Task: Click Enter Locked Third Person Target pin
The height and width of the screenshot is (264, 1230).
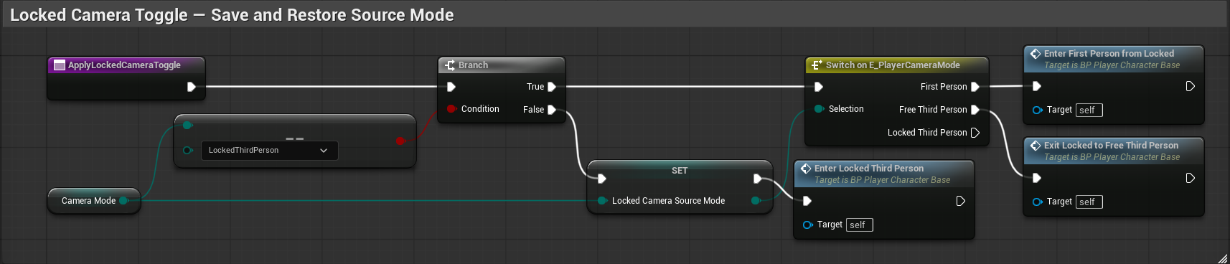Action: tap(807, 225)
